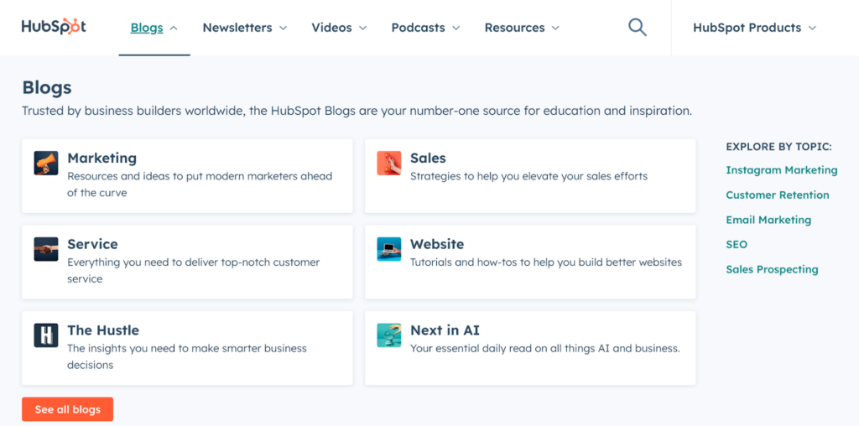
Task: Click the Website blog laptop icon
Action: (388, 249)
